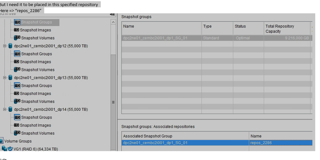Click the Snapshot Images camera icon under dp12
Viewport: 320px width, 160px height.
16,62
